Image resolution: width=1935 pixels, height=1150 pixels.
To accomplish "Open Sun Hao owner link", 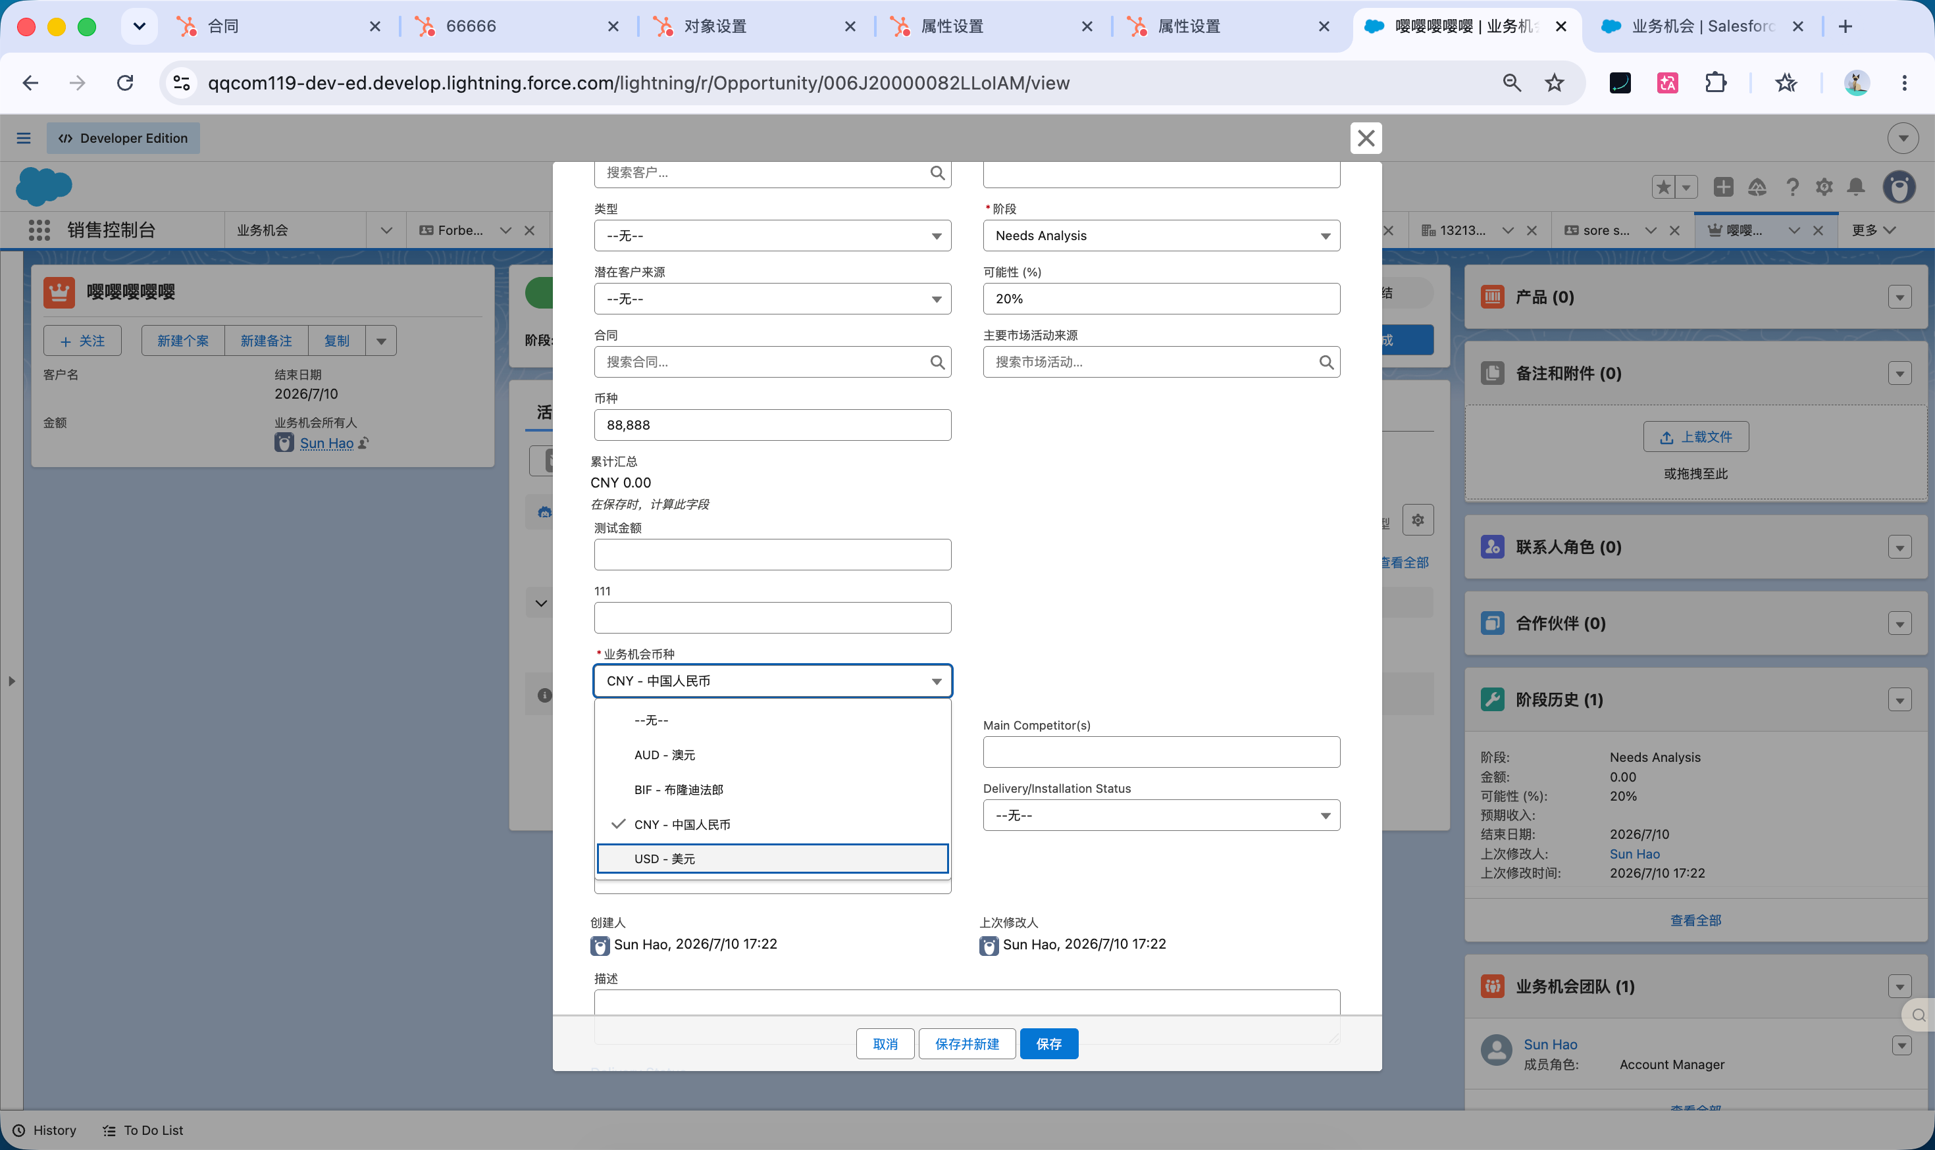I will tap(326, 443).
